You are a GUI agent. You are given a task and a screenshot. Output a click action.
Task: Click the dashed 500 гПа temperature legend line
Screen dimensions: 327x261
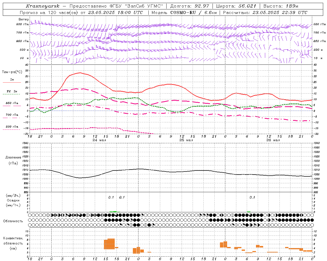(x=12, y=130)
